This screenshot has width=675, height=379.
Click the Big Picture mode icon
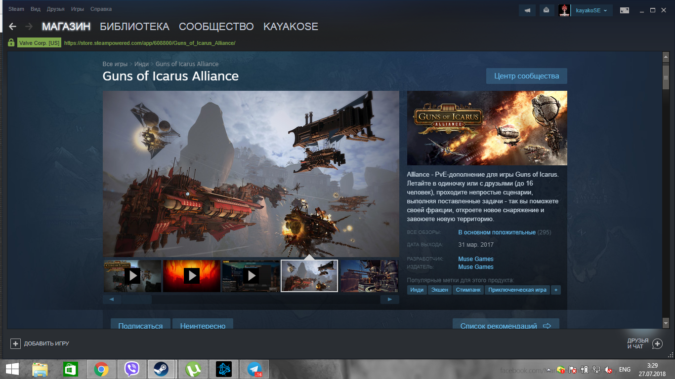pyautogui.click(x=625, y=10)
